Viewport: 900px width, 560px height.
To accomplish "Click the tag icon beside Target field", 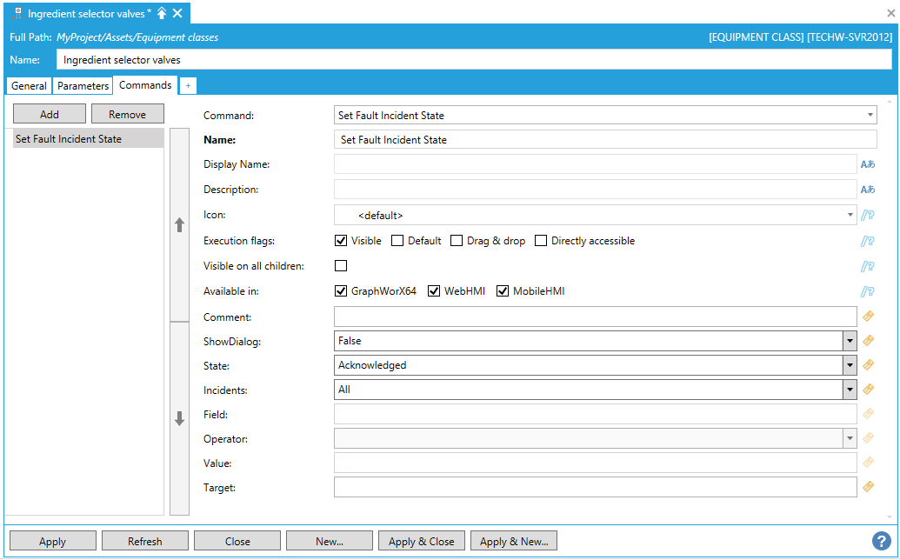I will [867, 487].
